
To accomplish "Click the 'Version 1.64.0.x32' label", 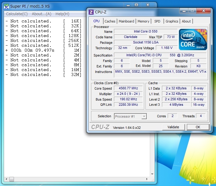I will [127, 128].
